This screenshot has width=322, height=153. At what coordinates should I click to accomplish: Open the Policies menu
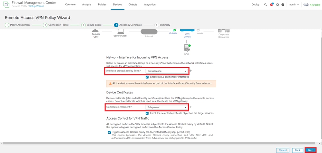point(102,5)
